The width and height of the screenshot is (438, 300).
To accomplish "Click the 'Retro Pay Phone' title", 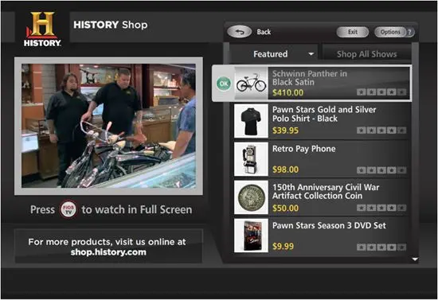I will tap(304, 149).
